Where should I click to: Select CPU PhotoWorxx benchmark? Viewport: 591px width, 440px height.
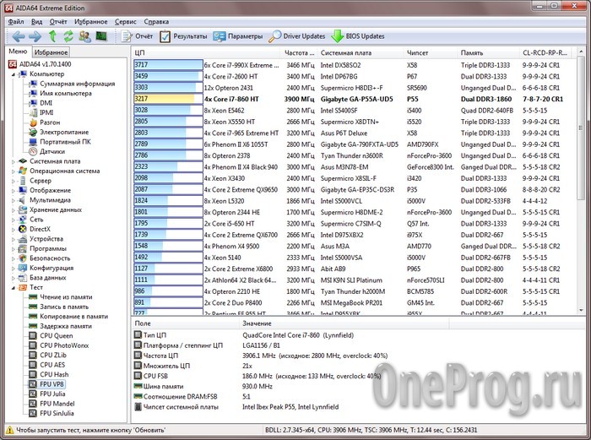coord(64,345)
